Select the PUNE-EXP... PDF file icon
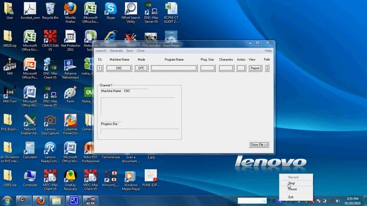This screenshot has height=206, width=367. pos(151,178)
